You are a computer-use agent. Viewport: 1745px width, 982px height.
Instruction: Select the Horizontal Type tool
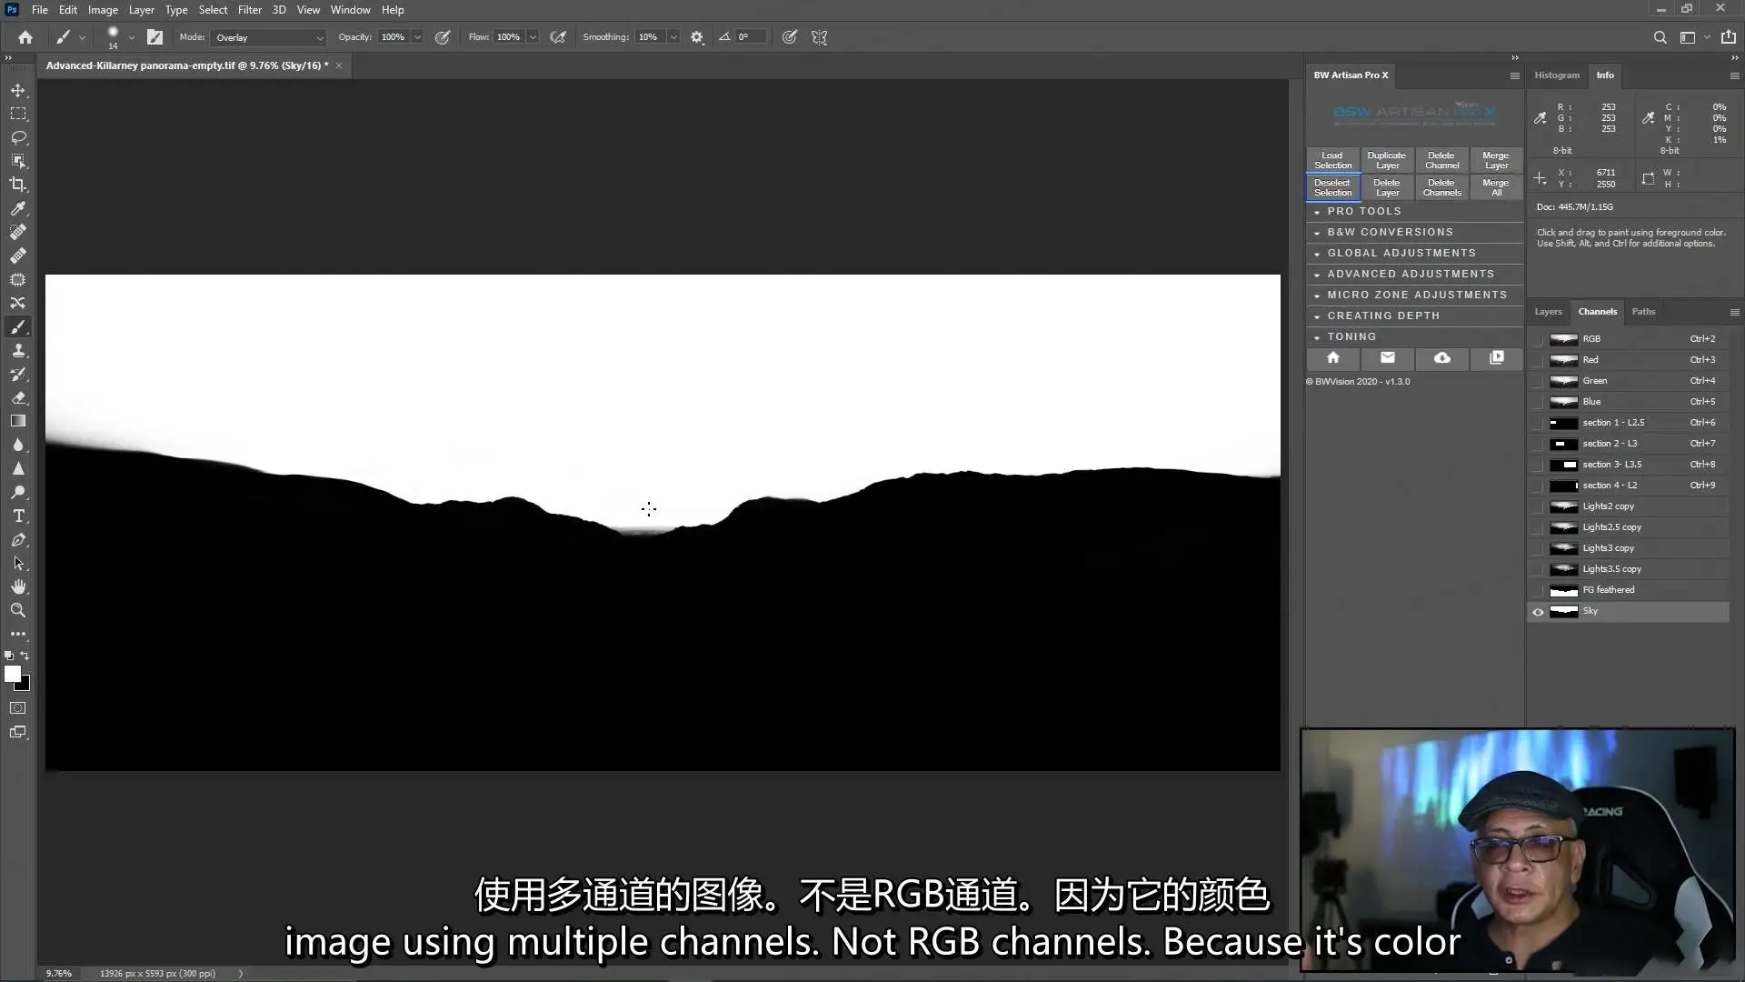(x=18, y=516)
